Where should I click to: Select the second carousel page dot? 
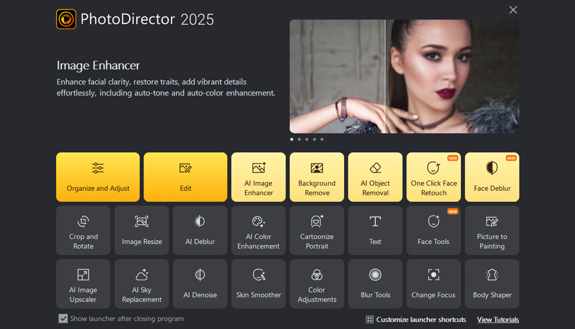[299, 139]
